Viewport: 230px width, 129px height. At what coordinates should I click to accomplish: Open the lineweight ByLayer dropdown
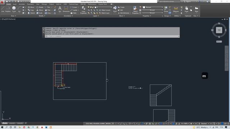click(152, 10)
